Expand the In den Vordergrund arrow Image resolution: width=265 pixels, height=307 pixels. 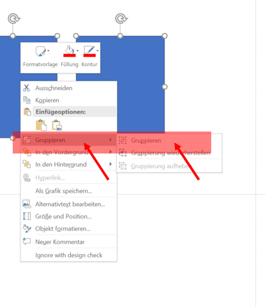(110, 152)
